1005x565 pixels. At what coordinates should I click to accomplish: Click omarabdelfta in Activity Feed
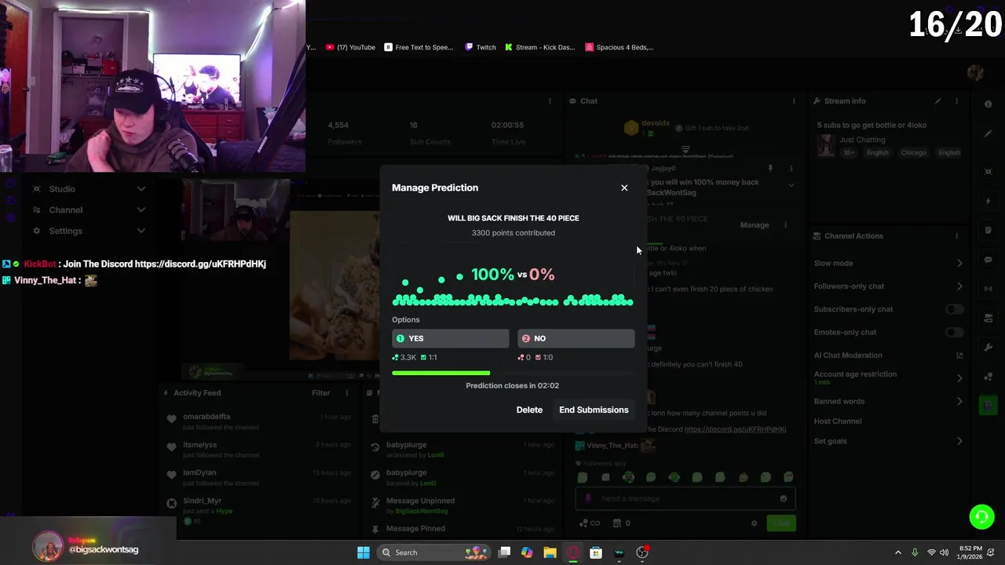click(x=206, y=417)
